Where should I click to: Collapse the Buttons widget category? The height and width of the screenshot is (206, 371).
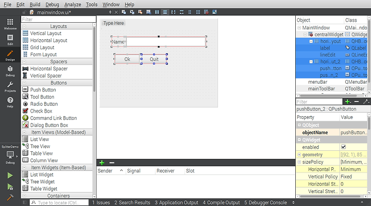pyautogui.click(x=24, y=83)
